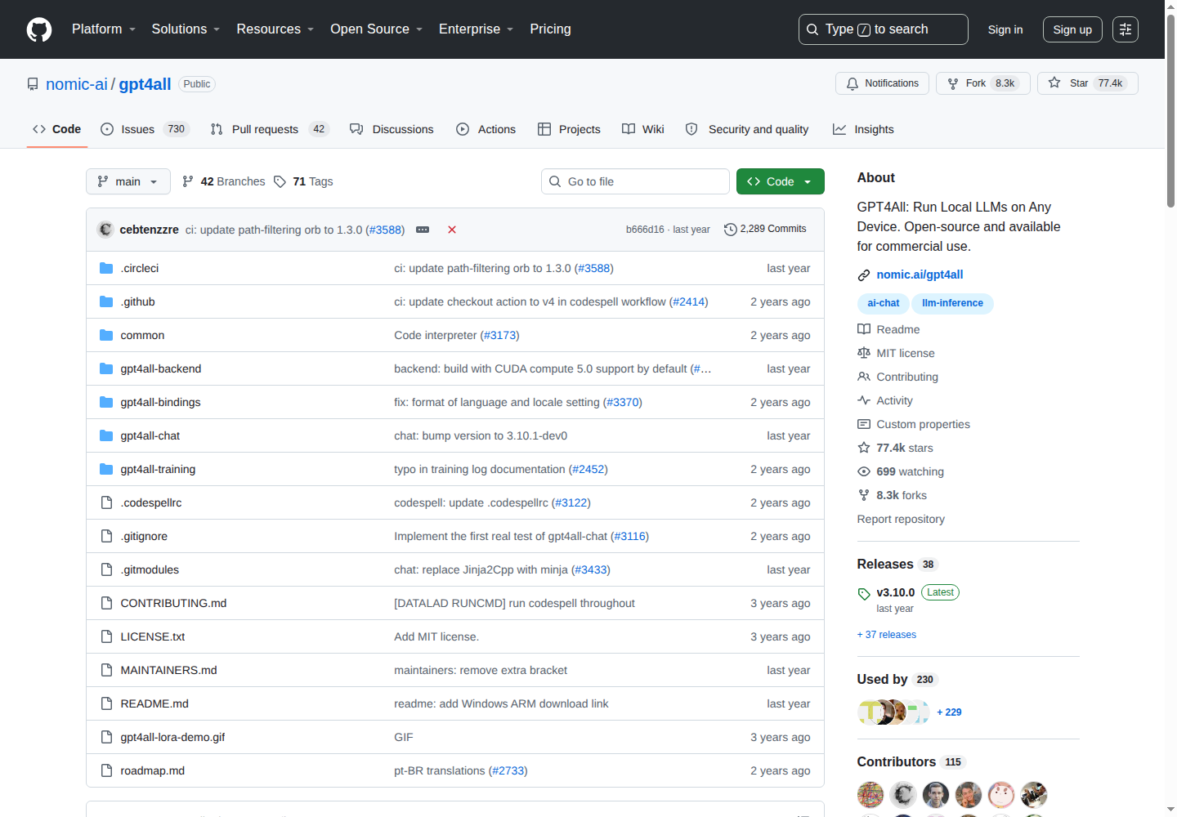Expand the Platform navigation menu

coord(104,29)
